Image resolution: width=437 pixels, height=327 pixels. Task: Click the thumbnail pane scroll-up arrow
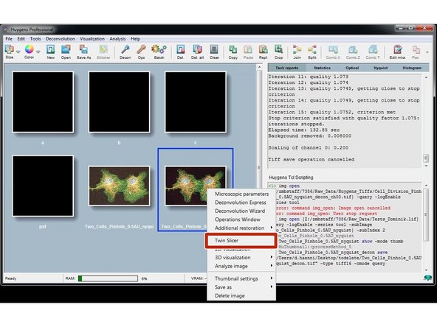click(259, 67)
